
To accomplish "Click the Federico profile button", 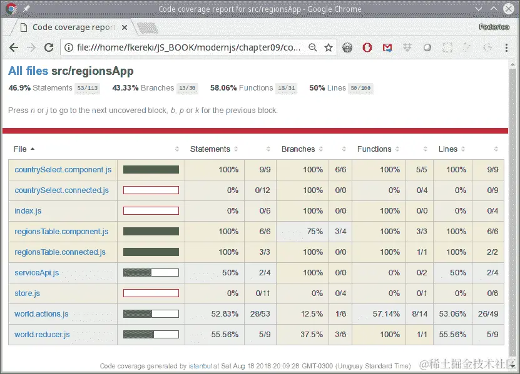I will point(494,27).
